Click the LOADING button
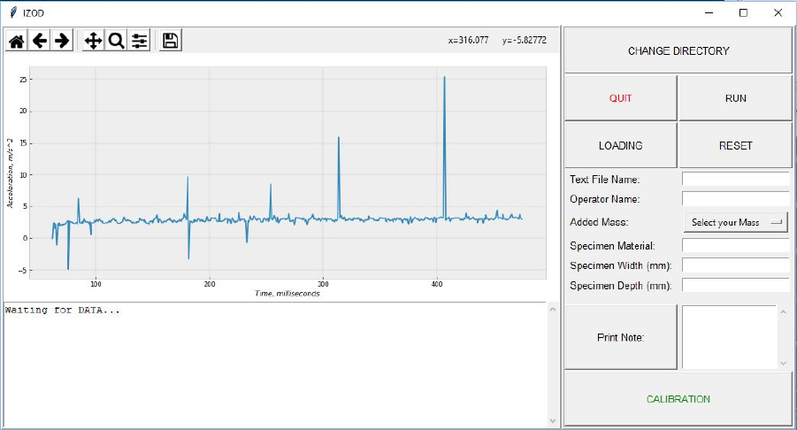797x430 pixels. pos(621,145)
